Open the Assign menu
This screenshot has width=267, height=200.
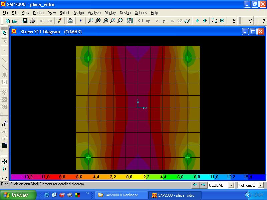79,13
